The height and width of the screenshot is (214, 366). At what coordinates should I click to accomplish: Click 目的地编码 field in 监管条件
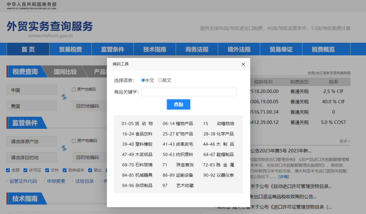click(90, 157)
